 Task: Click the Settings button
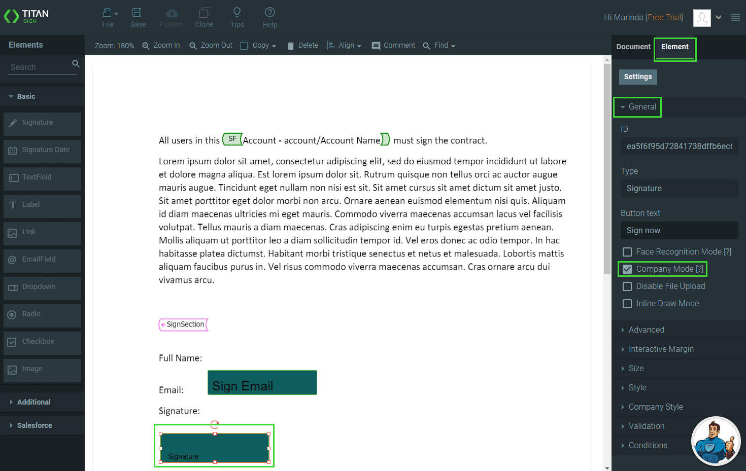point(638,77)
